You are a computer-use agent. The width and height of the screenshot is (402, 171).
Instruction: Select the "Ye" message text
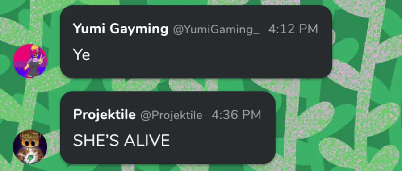pos(82,54)
